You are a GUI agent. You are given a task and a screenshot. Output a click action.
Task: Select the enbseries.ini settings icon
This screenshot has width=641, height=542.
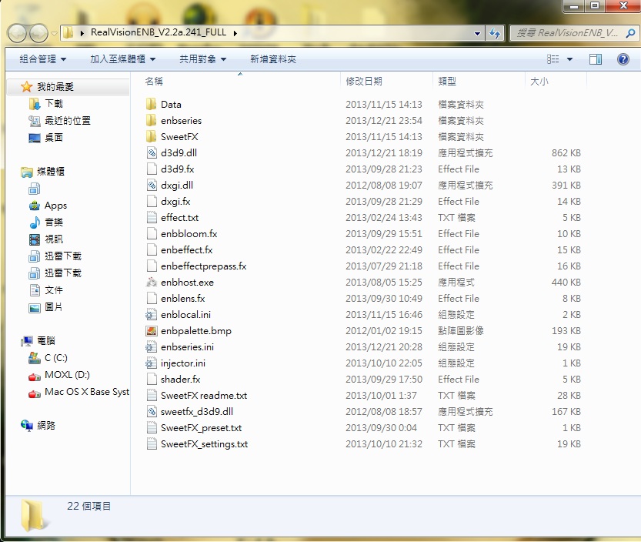coord(152,346)
